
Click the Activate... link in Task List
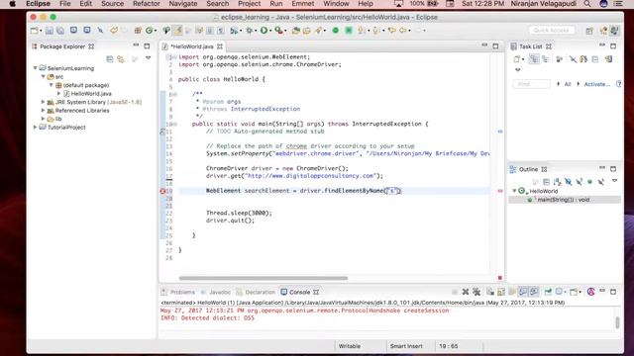tap(596, 84)
